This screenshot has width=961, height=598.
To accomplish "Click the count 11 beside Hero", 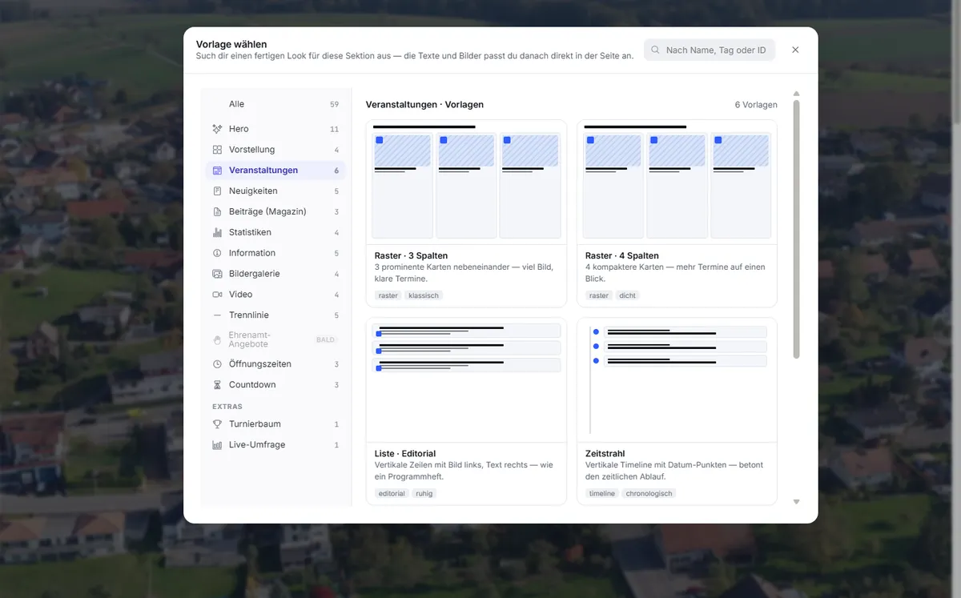I will click(x=334, y=129).
